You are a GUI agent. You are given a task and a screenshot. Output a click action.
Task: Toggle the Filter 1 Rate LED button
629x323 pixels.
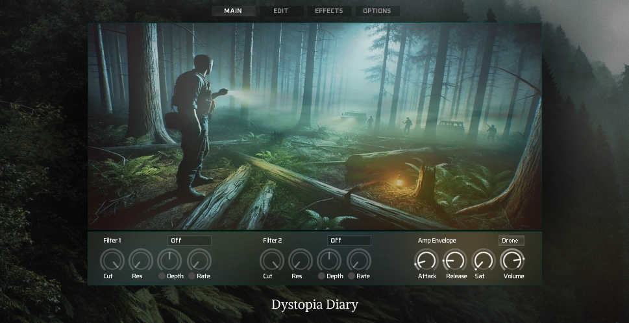[192, 276]
